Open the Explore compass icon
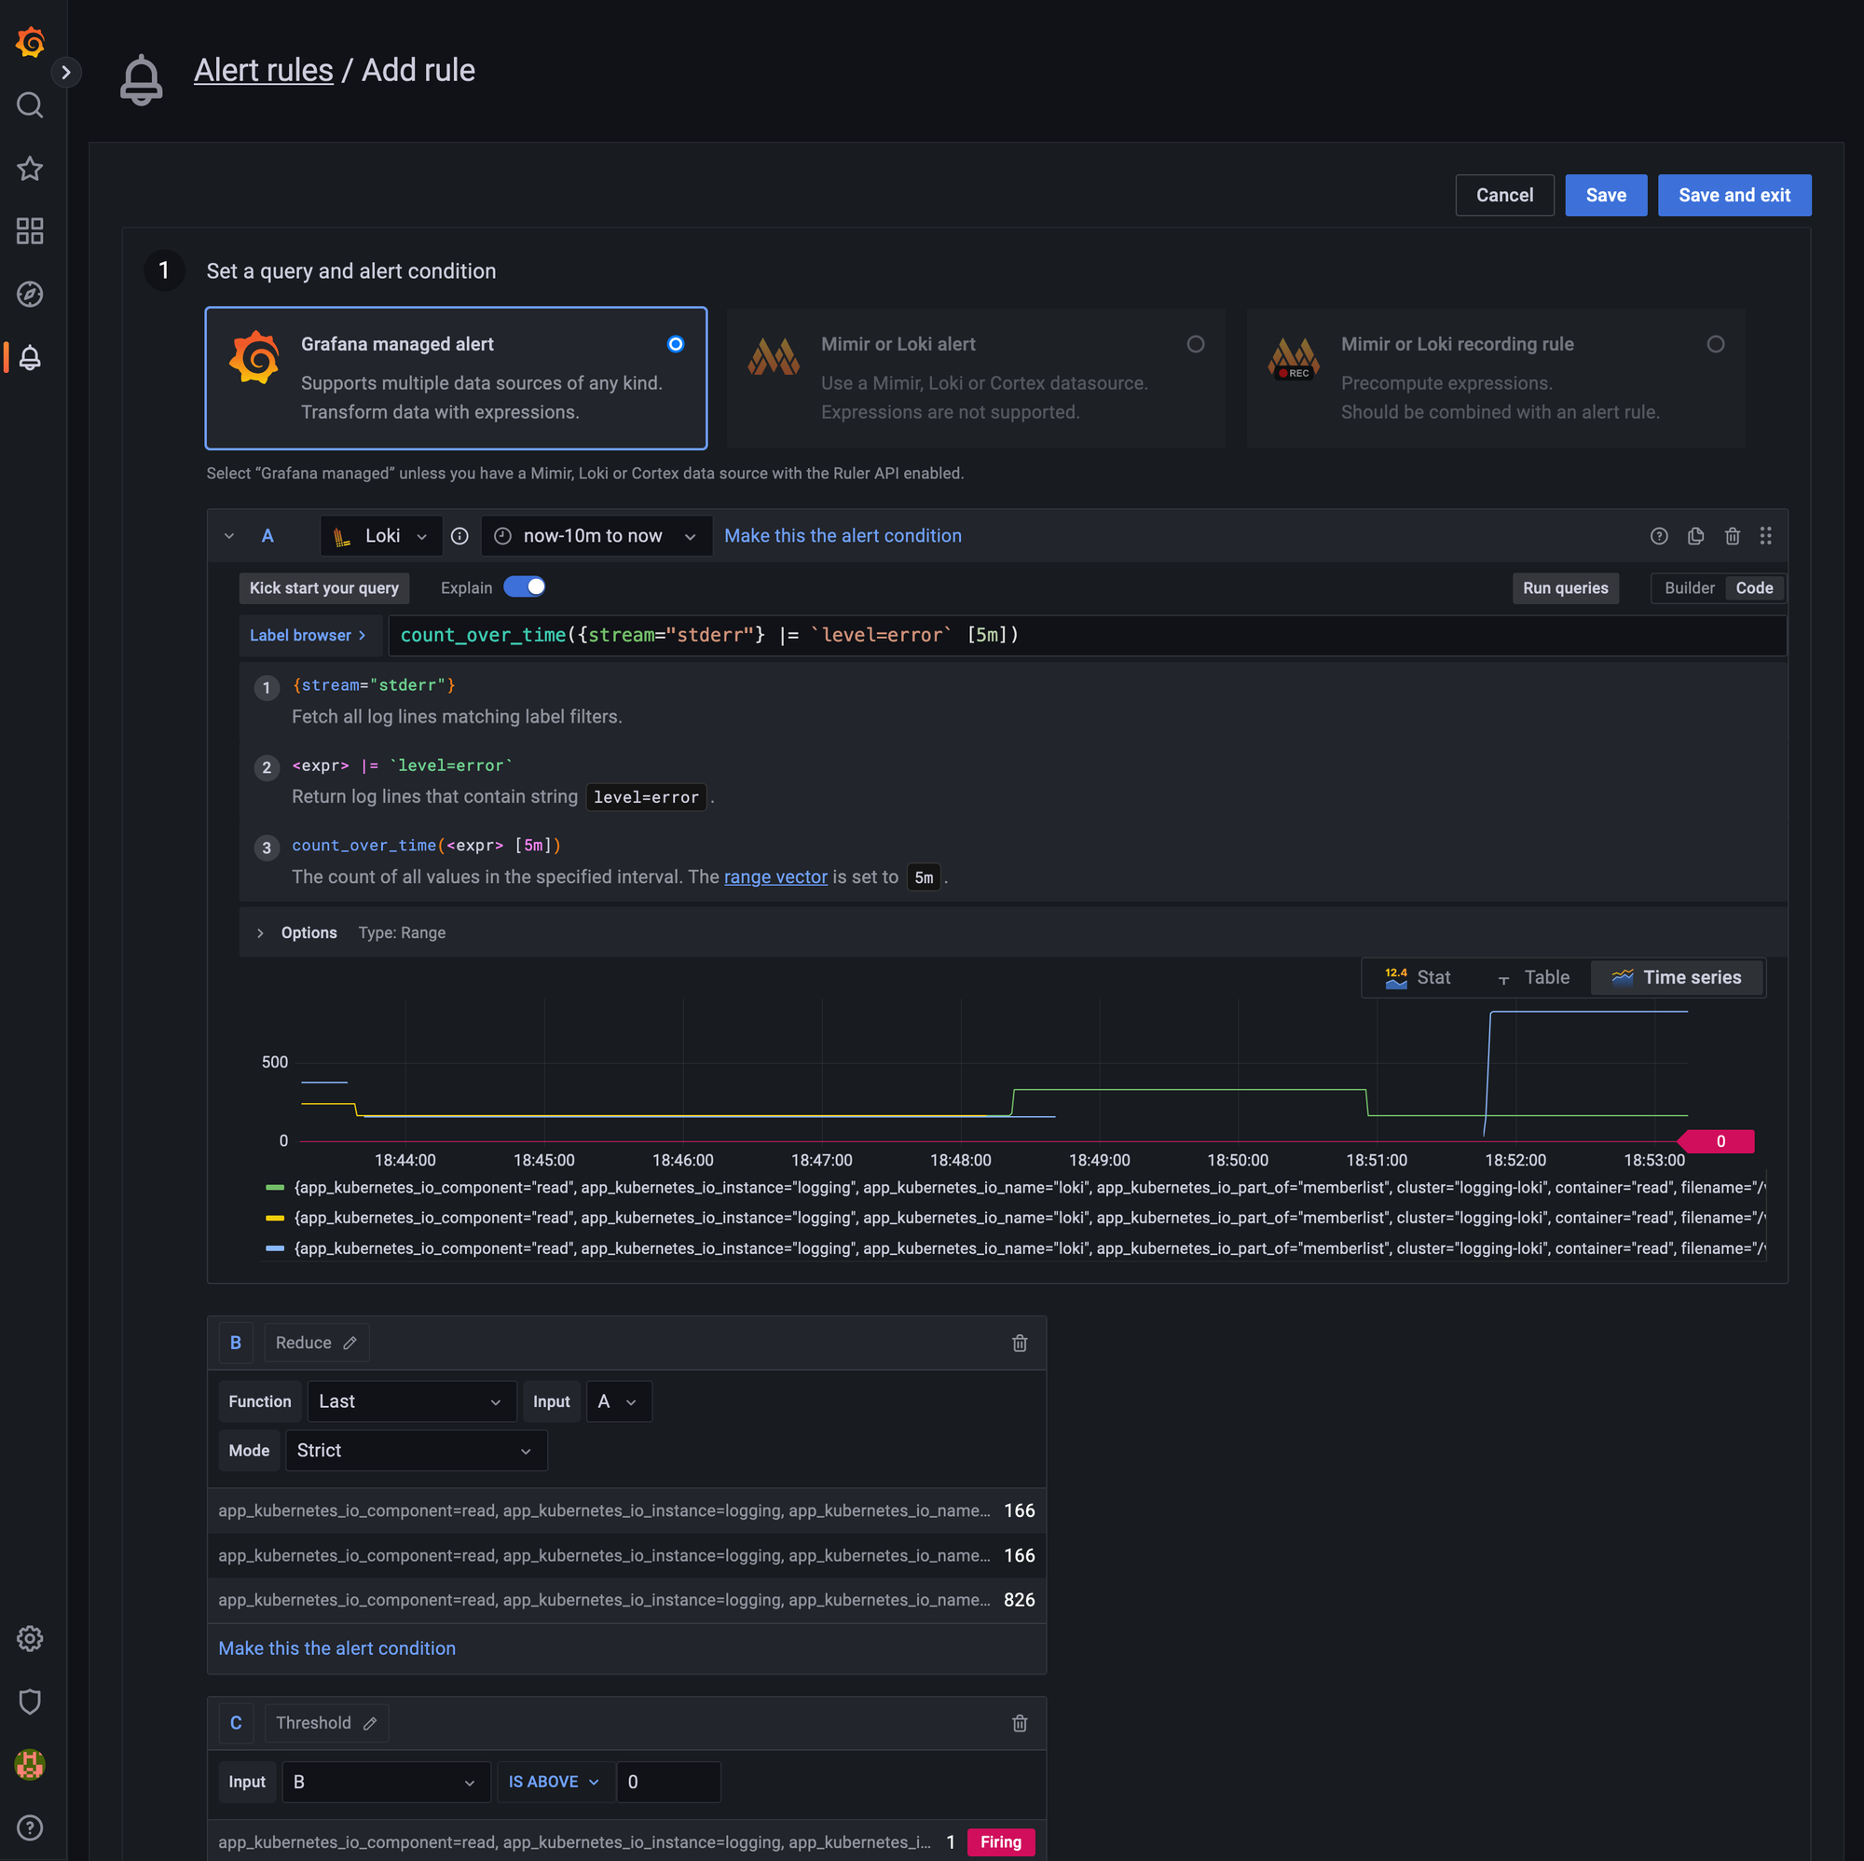The height and width of the screenshot is (1861, 1864). [30, 295]
